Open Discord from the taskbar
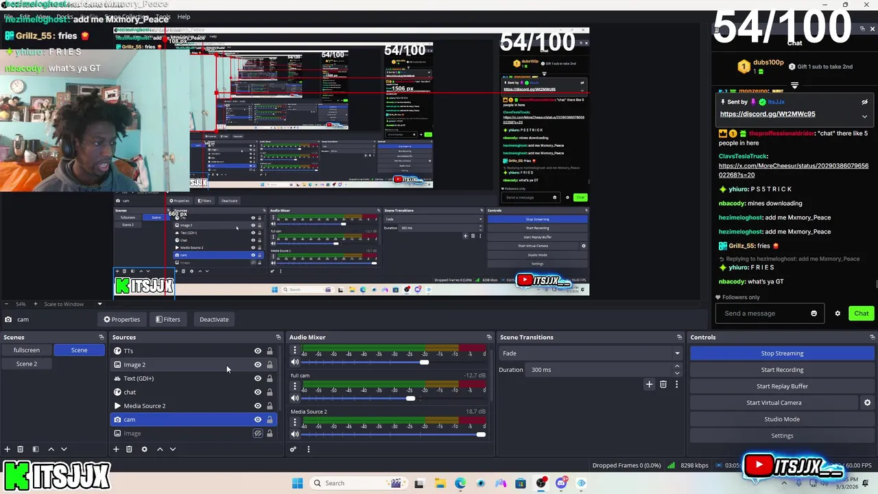The width and height of the screenshot is (878, 494). 561,483
